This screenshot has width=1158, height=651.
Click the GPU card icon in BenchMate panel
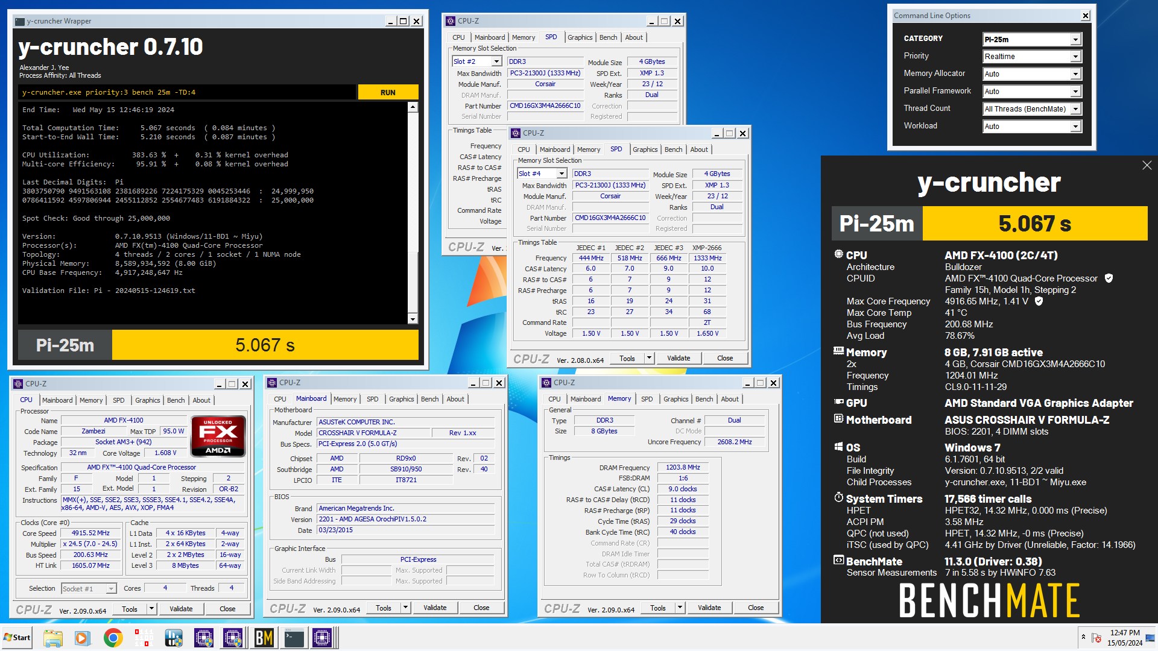(x=838, y=402)
